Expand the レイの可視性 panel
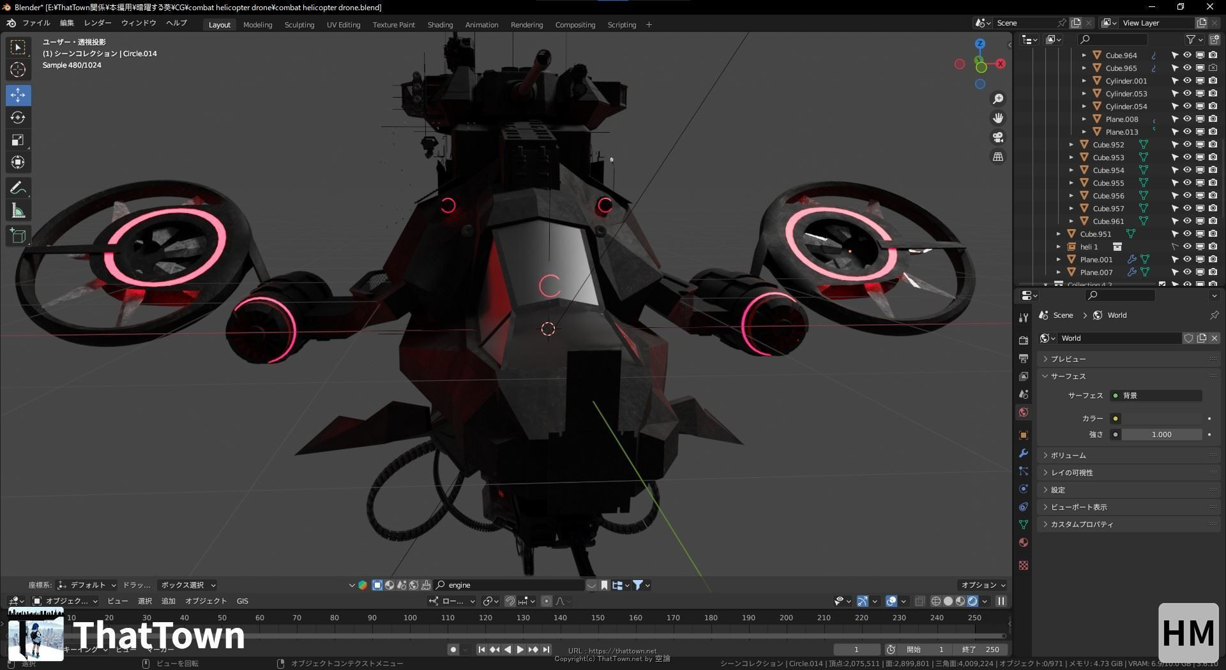 1128,473
